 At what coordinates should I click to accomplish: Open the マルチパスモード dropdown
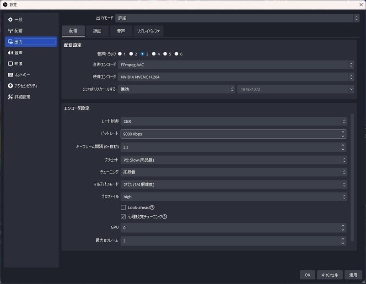[234, 185]
